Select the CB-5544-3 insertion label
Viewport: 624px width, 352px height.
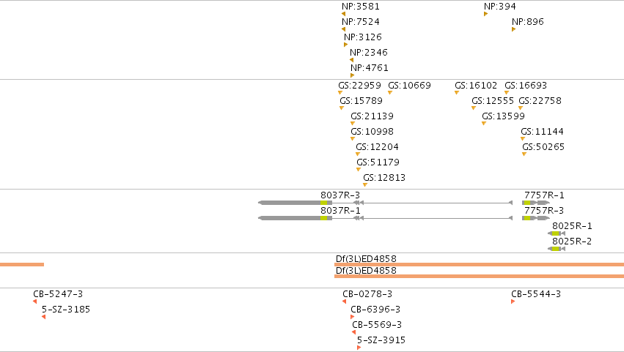click(x=536, y=294)
